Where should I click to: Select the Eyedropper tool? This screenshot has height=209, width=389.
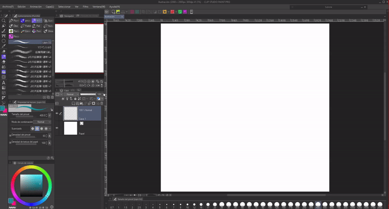3,46
